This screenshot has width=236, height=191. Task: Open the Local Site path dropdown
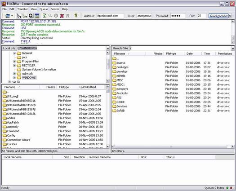(x=107, y=49)
